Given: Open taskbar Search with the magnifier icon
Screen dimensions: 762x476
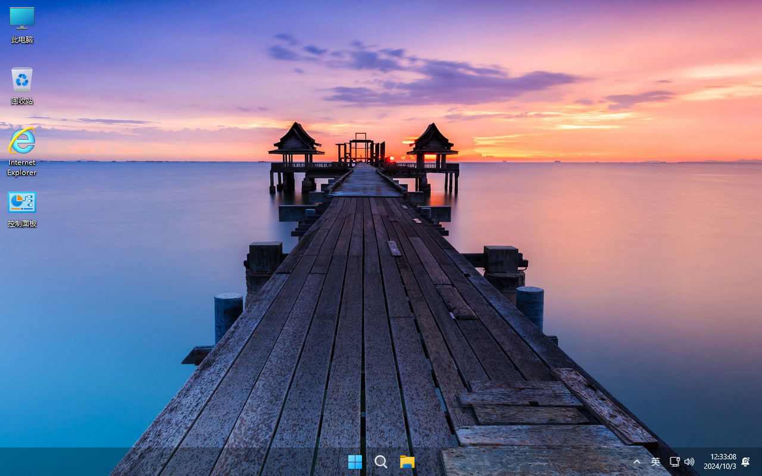Looking at the screenshot, I should [x=381, y=462].
